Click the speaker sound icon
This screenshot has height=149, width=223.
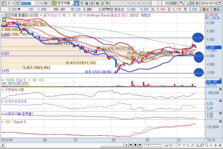point(46,3)
